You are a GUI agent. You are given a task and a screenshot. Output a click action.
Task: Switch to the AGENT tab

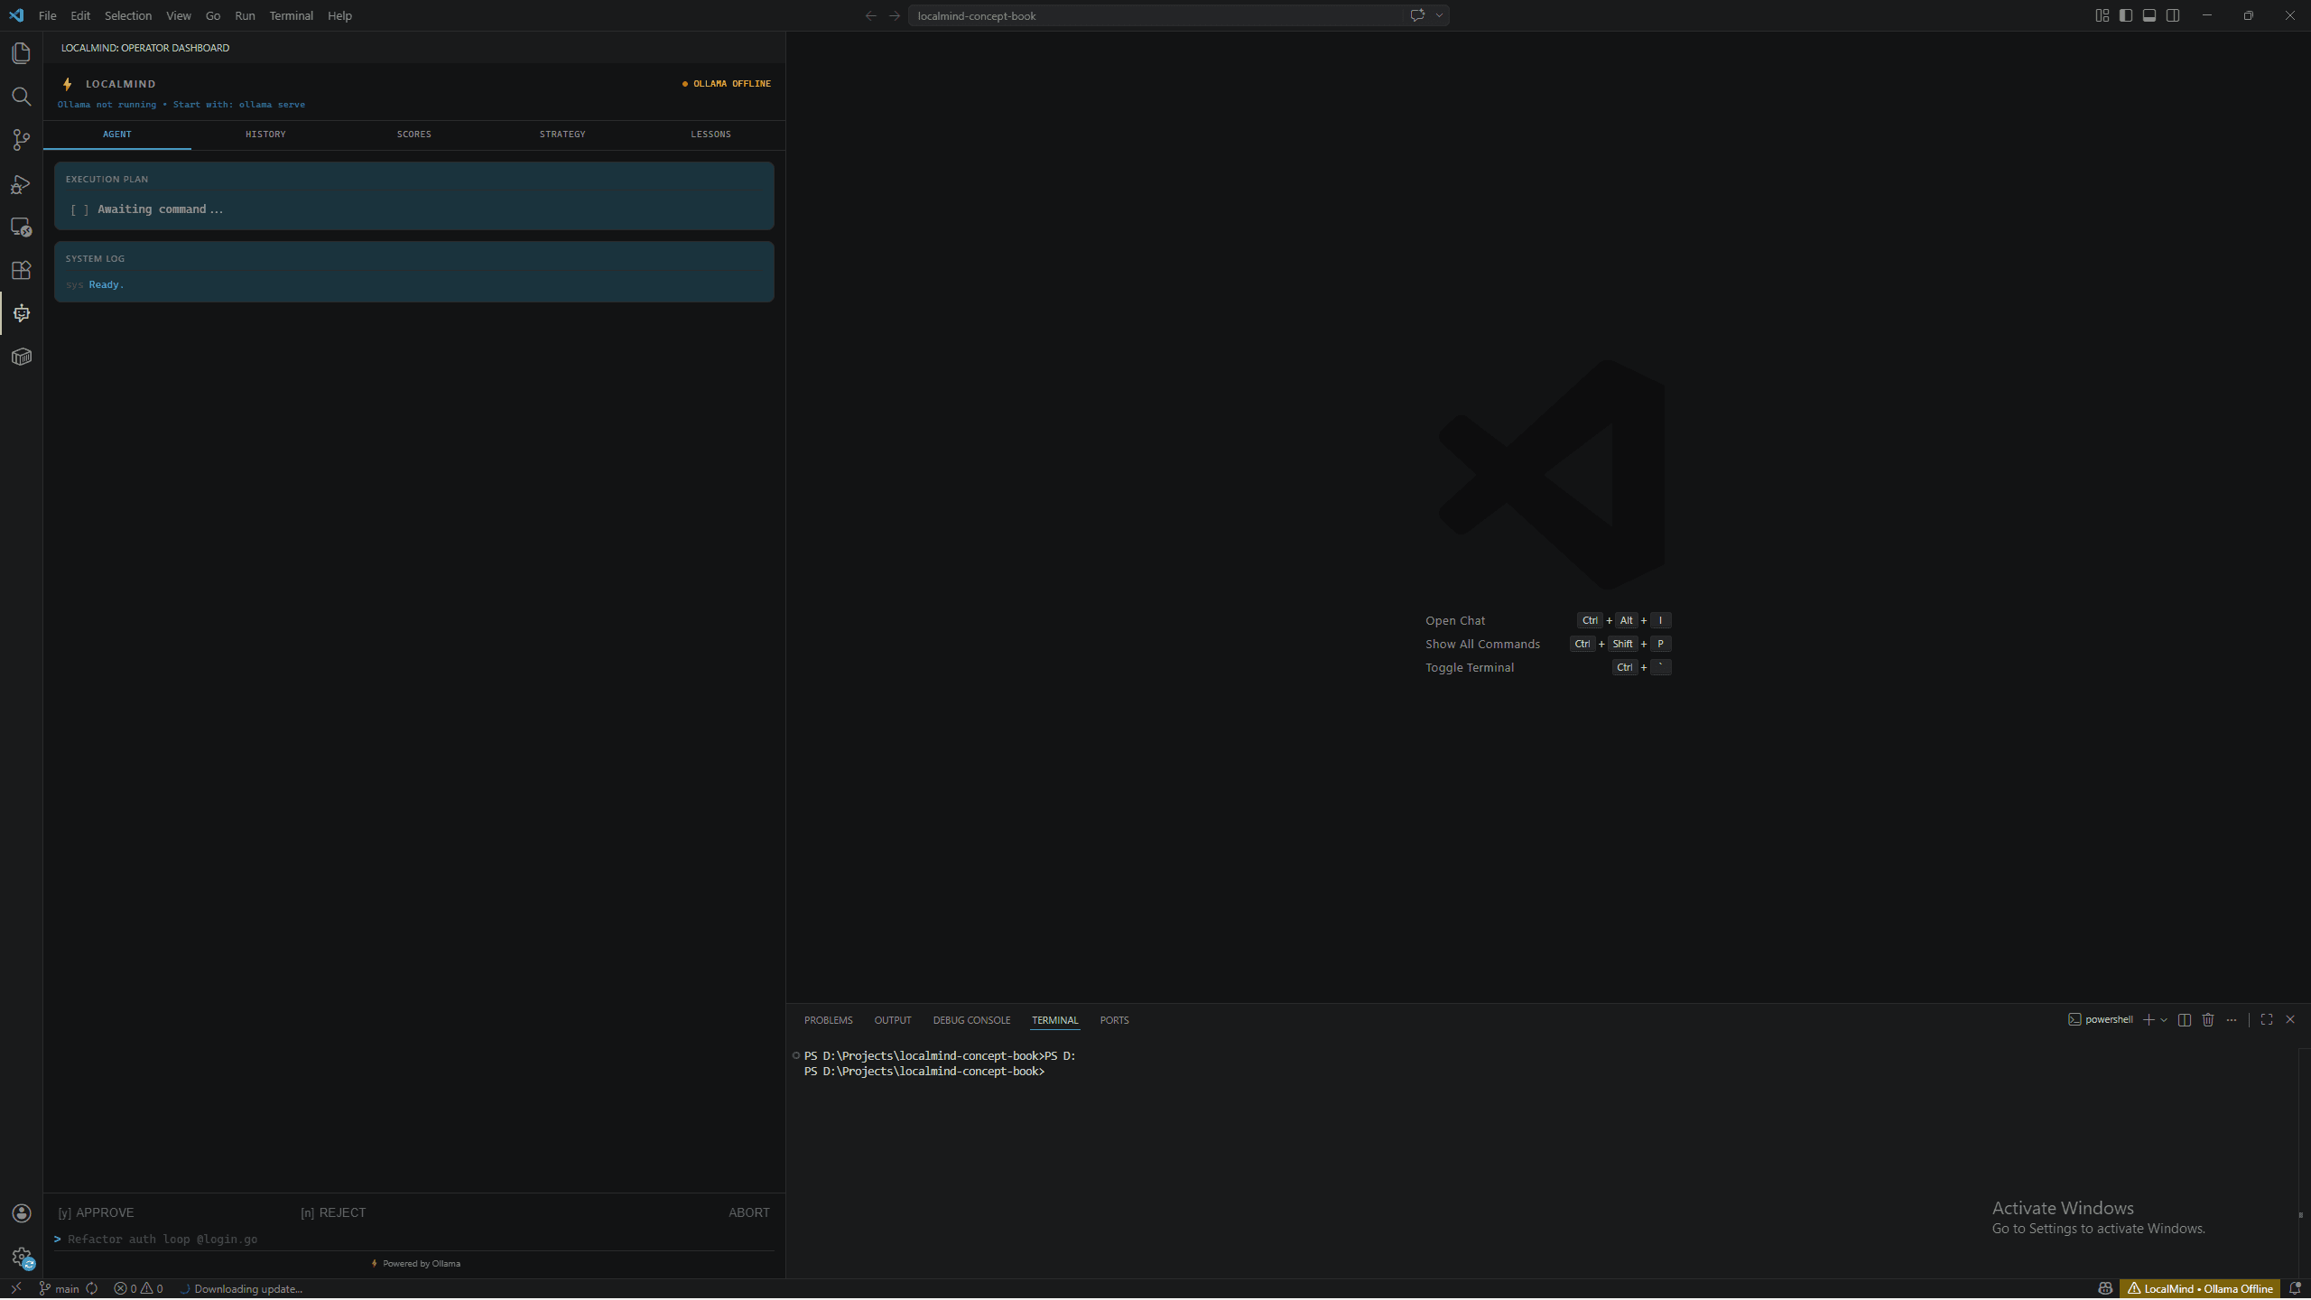point(117,135)
